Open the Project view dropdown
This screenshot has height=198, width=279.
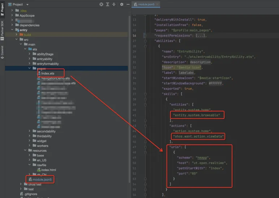click(27, 4)
